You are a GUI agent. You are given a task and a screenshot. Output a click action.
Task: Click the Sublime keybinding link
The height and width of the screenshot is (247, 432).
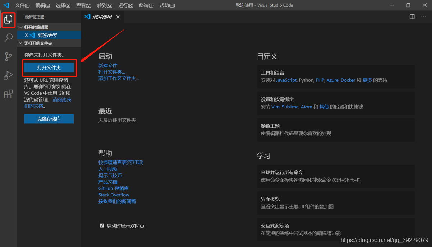[x=290, y=107]
